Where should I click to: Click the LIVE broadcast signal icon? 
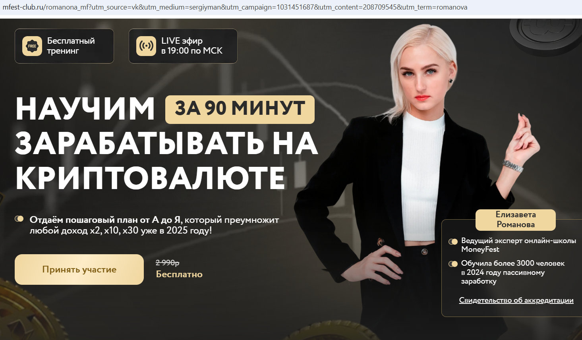[146, 46]
